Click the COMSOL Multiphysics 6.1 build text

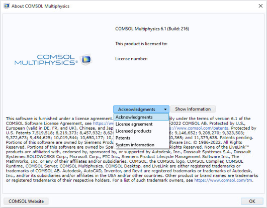(152, 29)
